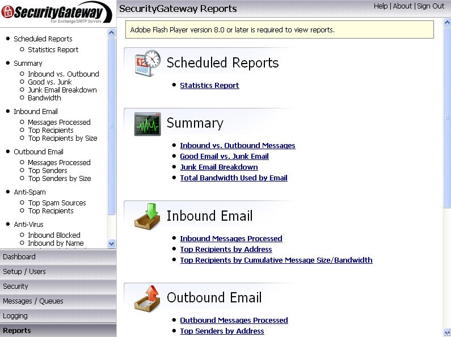Click Sign Out in the header
451x337 pixels.
[431, 6]
